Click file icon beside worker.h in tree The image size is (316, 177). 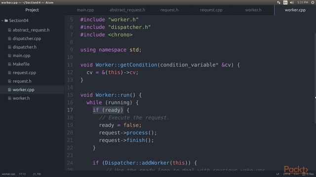tap(9, 98)
